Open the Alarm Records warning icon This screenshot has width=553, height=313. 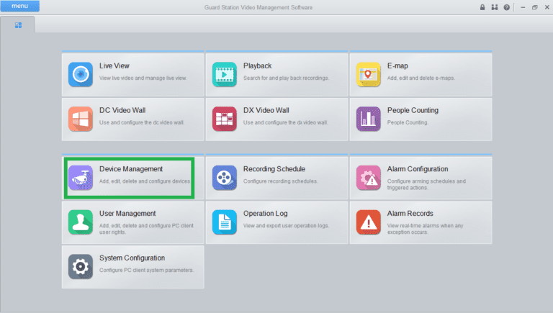pos(369,222)
